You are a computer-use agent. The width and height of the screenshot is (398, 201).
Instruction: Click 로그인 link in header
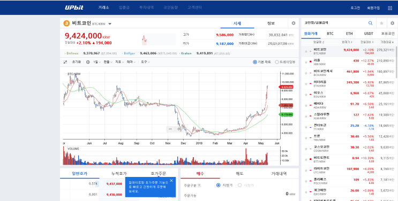point(355,8)
